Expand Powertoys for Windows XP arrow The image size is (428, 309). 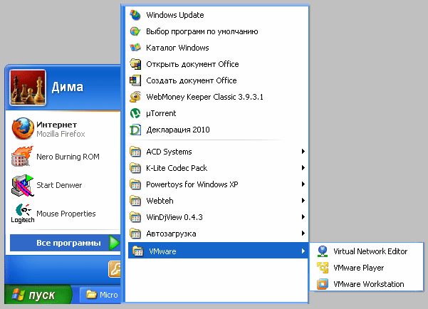coord(303,184)
